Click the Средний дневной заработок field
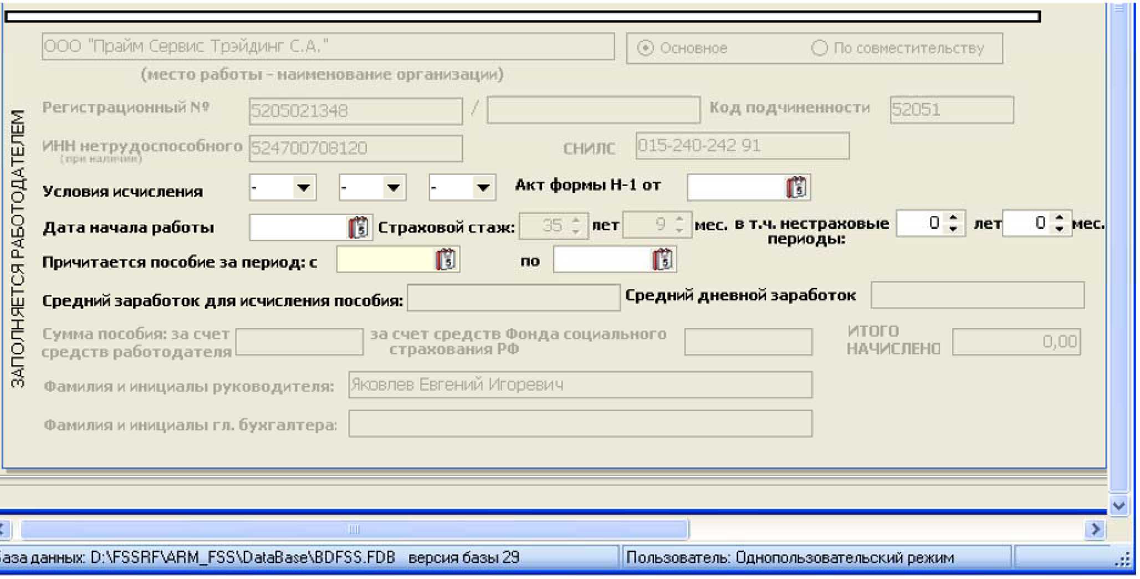 tap(977, 295)
